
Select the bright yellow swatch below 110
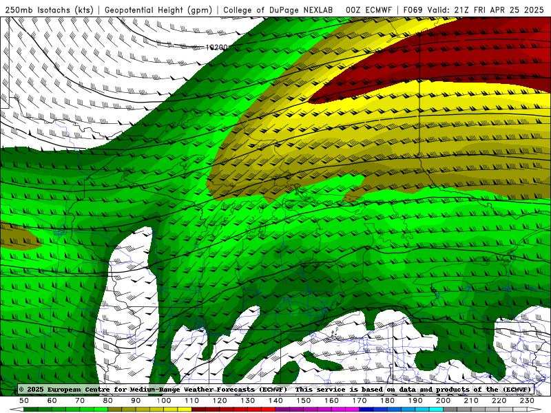185,410
